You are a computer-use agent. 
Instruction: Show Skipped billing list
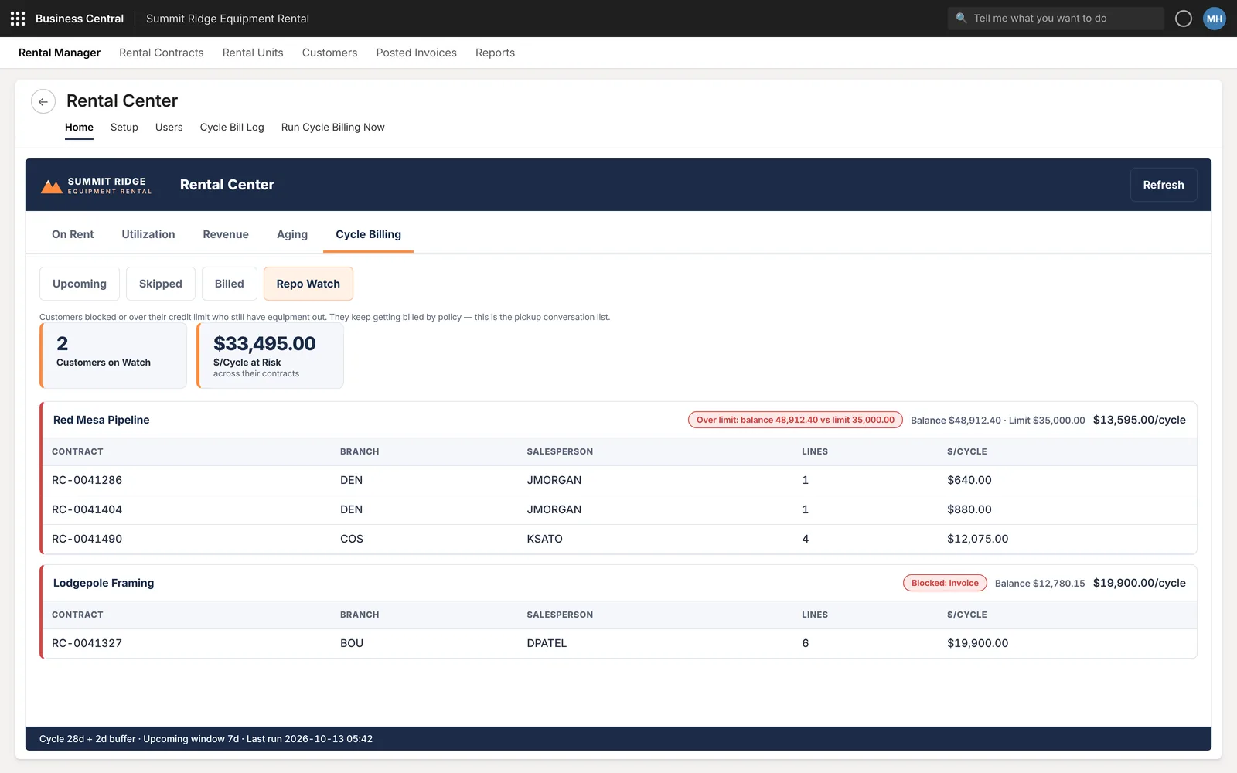coord(161,284)
